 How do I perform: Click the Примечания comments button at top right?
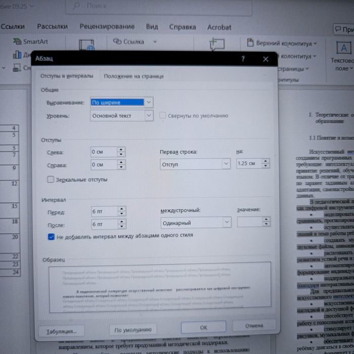(343, 29)
